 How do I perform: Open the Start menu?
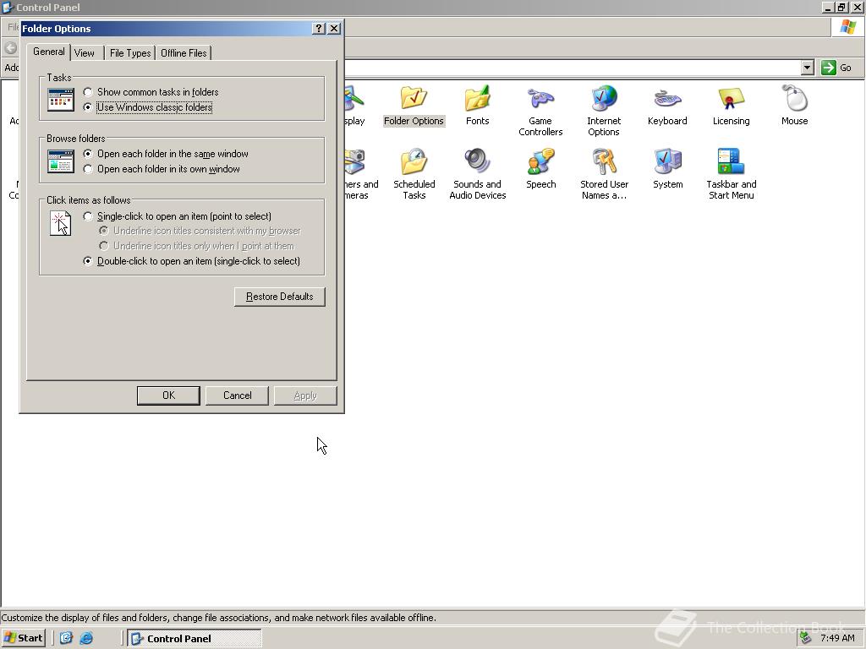(23, 638)
